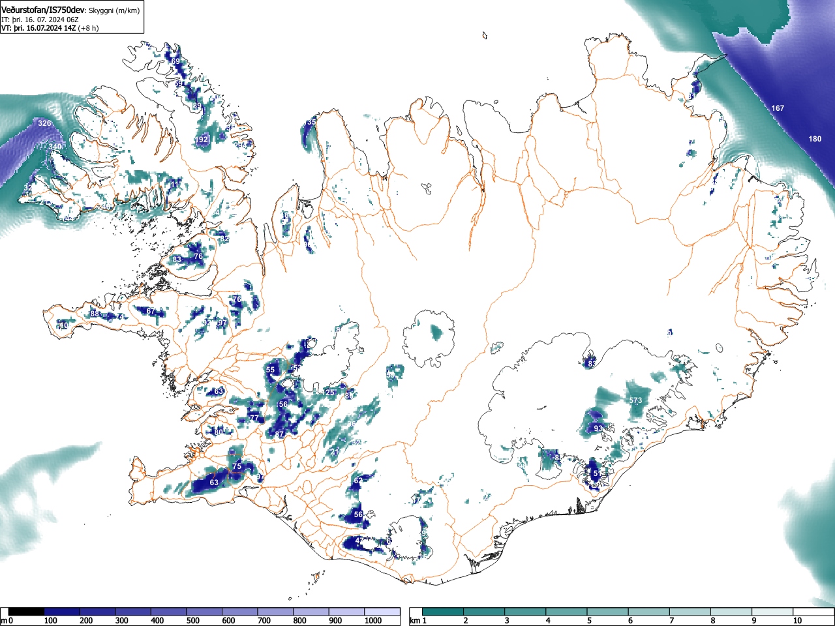This screenshot has width=835, height=626.
Task: Click the 'Skyggni (m/km)' label
Action: pos(114,11)
